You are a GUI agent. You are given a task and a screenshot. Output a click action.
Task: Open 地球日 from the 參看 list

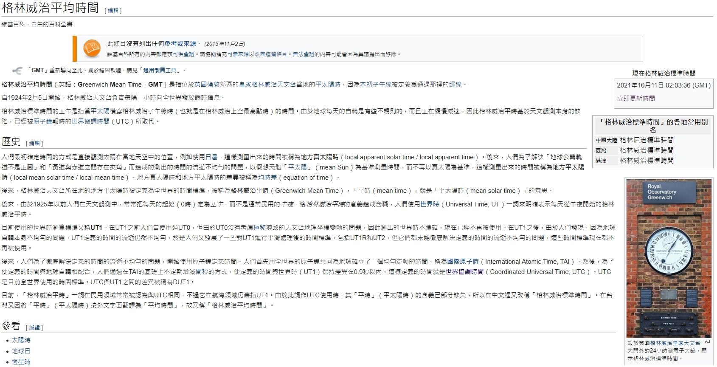click(x=21, y=351)
